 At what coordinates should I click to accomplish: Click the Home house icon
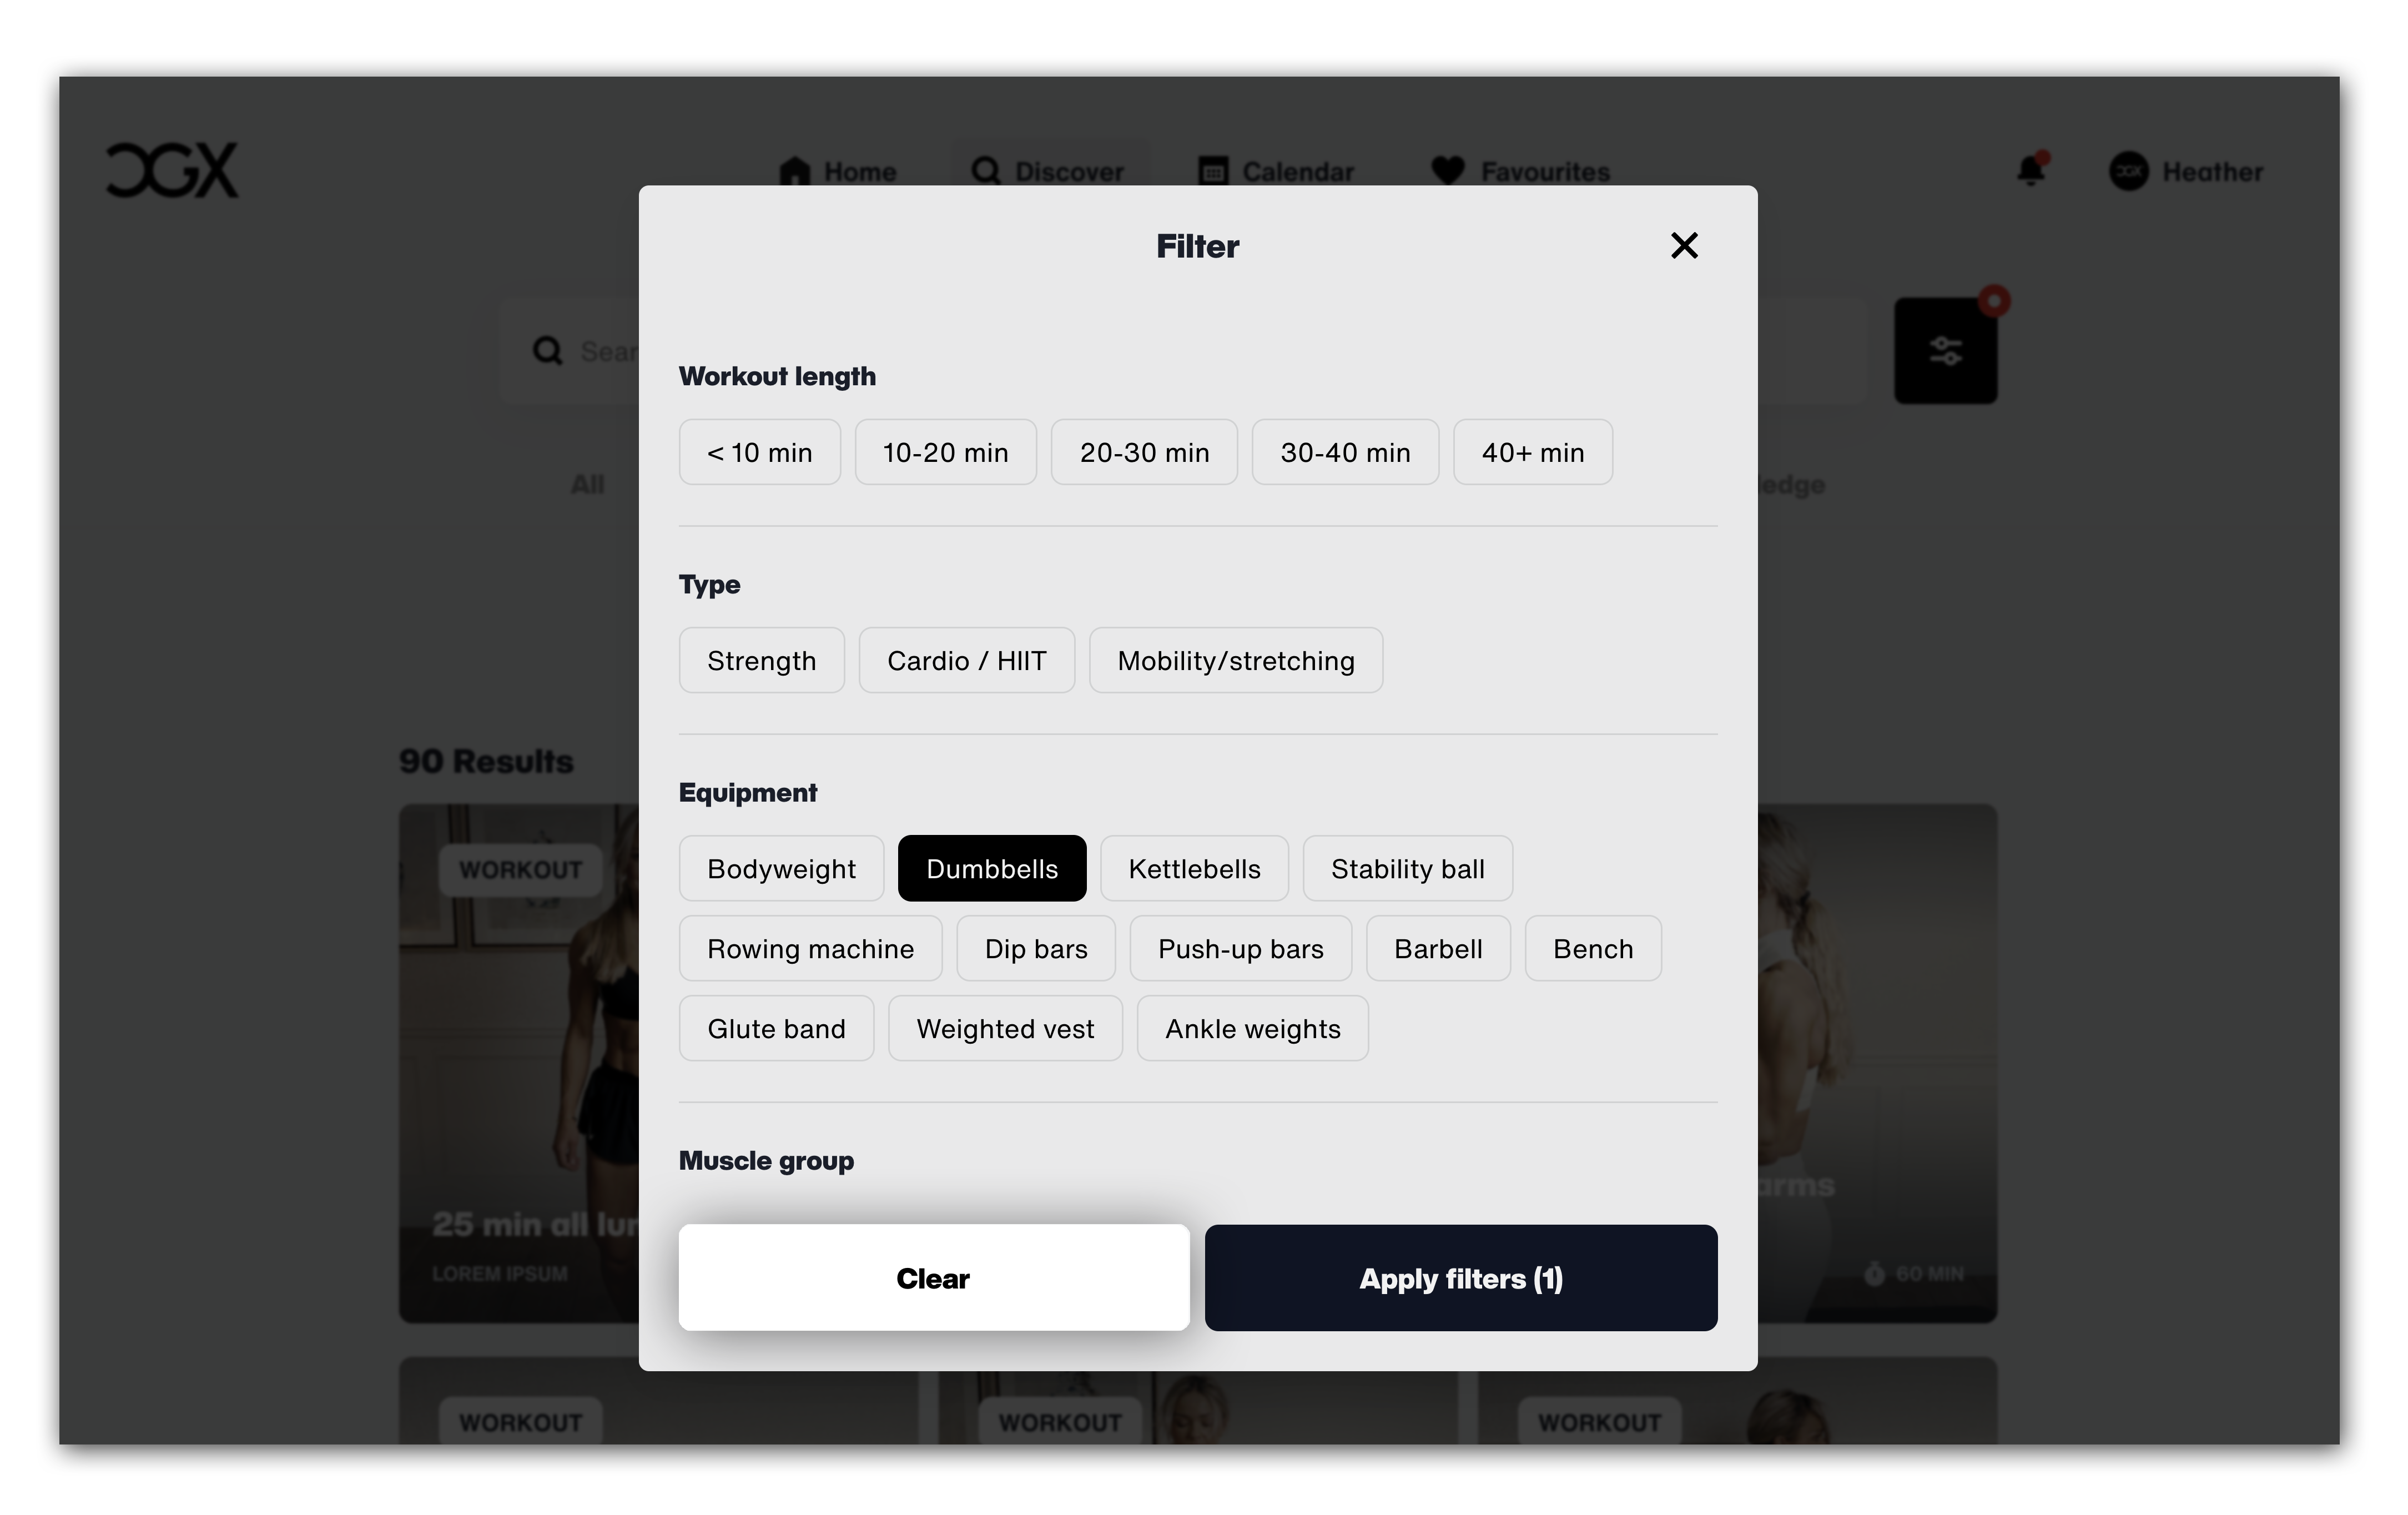point(795,171)
